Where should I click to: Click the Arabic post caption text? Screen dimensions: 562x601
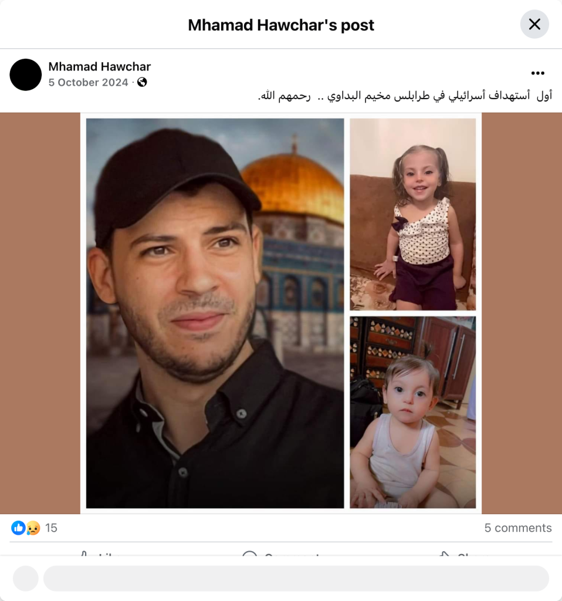point(405,96)
